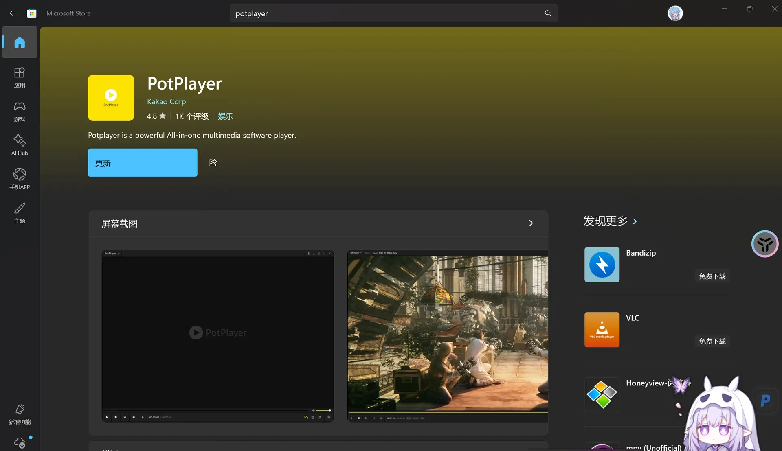Open the first PotPlayer screenshot thumbnail
The width and height of the screenshot is (782, 451).
tap(218, 336)
